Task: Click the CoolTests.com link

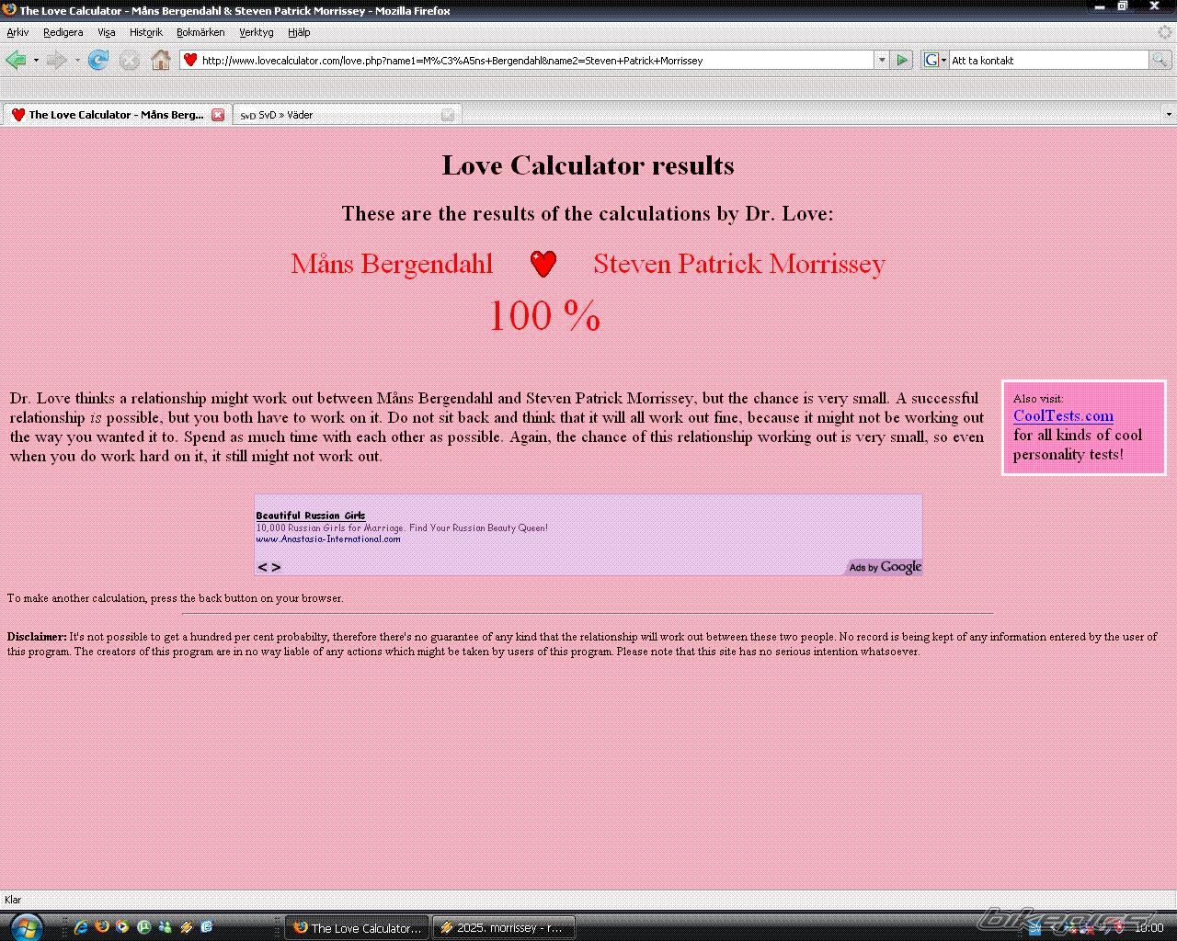Action: point(1063,415)
